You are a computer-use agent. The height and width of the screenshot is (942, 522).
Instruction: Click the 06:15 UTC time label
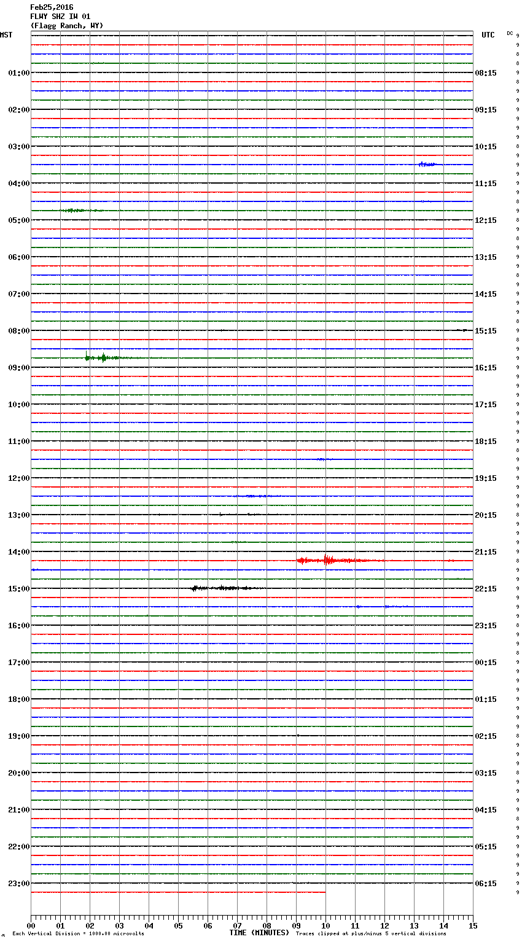coord(486,884)
